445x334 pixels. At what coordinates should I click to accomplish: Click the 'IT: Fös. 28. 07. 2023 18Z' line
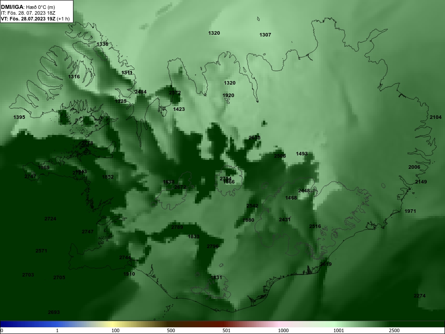(x=28, y=13)
